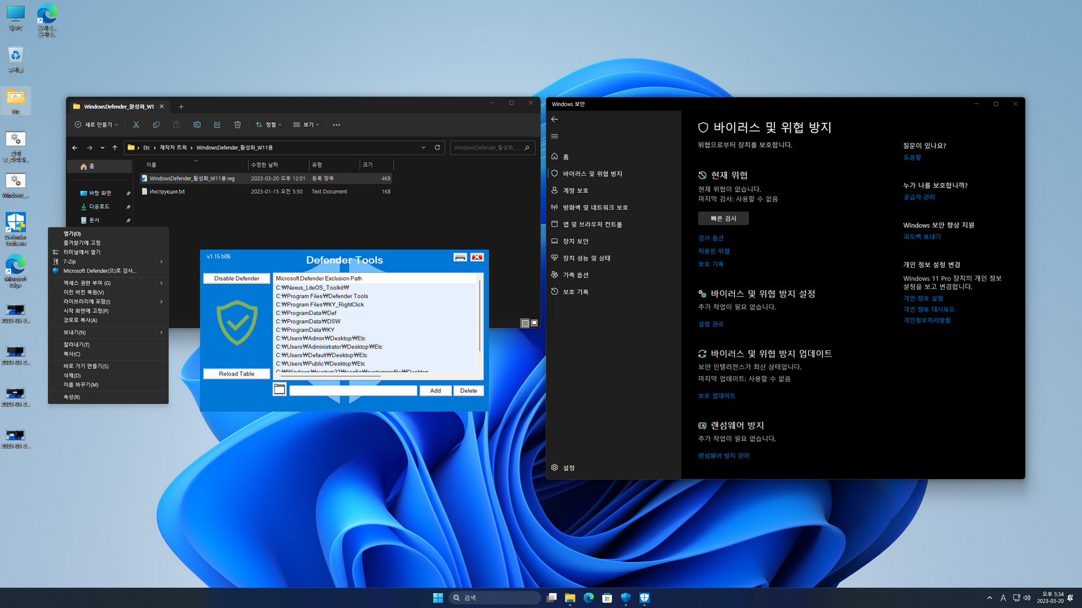Open 정렬 sort dropdown in Explorer
This screenshot has height=608, width=1082.
click(269, 125)
